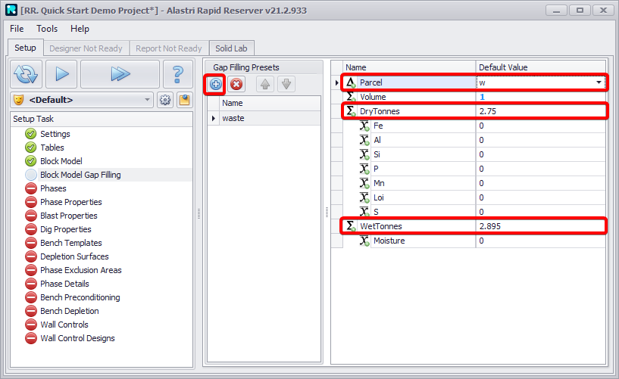Click the Fe grade field icon

pyautogui.click(x=364, y=126)
